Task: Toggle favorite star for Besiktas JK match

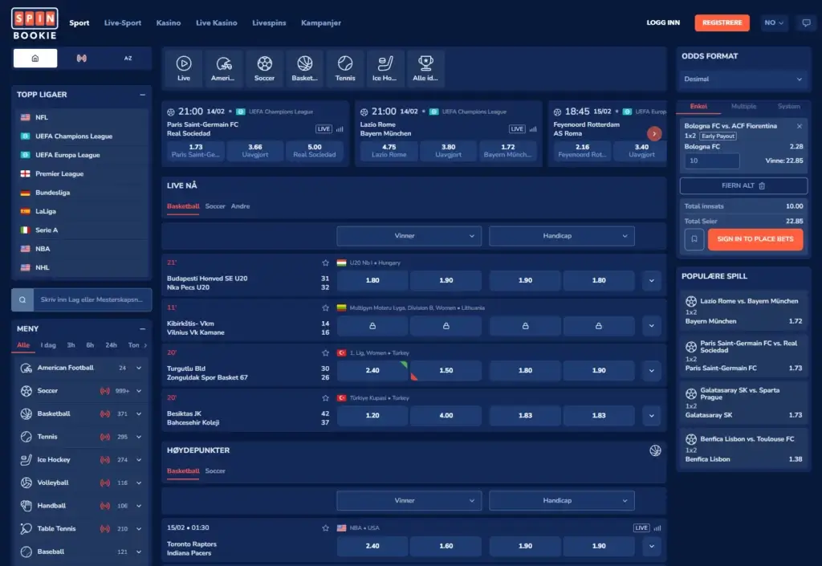Action: [x=325, y=398]
